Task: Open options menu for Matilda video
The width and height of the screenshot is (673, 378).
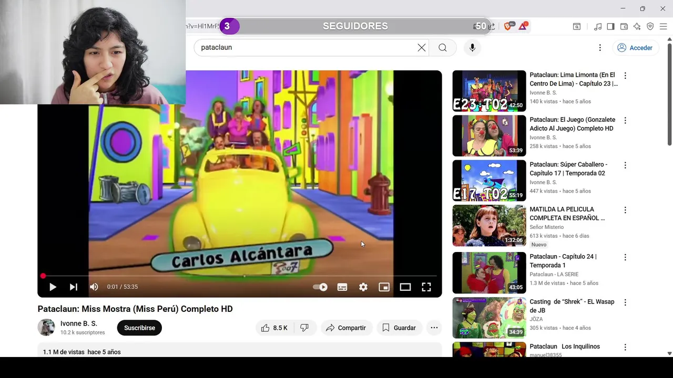Action: coord(625,210)
